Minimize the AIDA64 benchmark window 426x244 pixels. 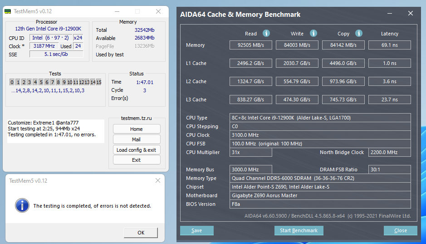click(390, 13)
